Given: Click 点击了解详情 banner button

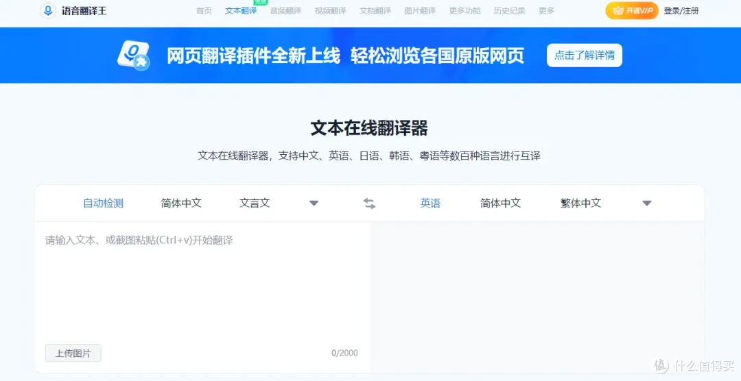Looking at the screenshot, I should click(x=585, y=56).
